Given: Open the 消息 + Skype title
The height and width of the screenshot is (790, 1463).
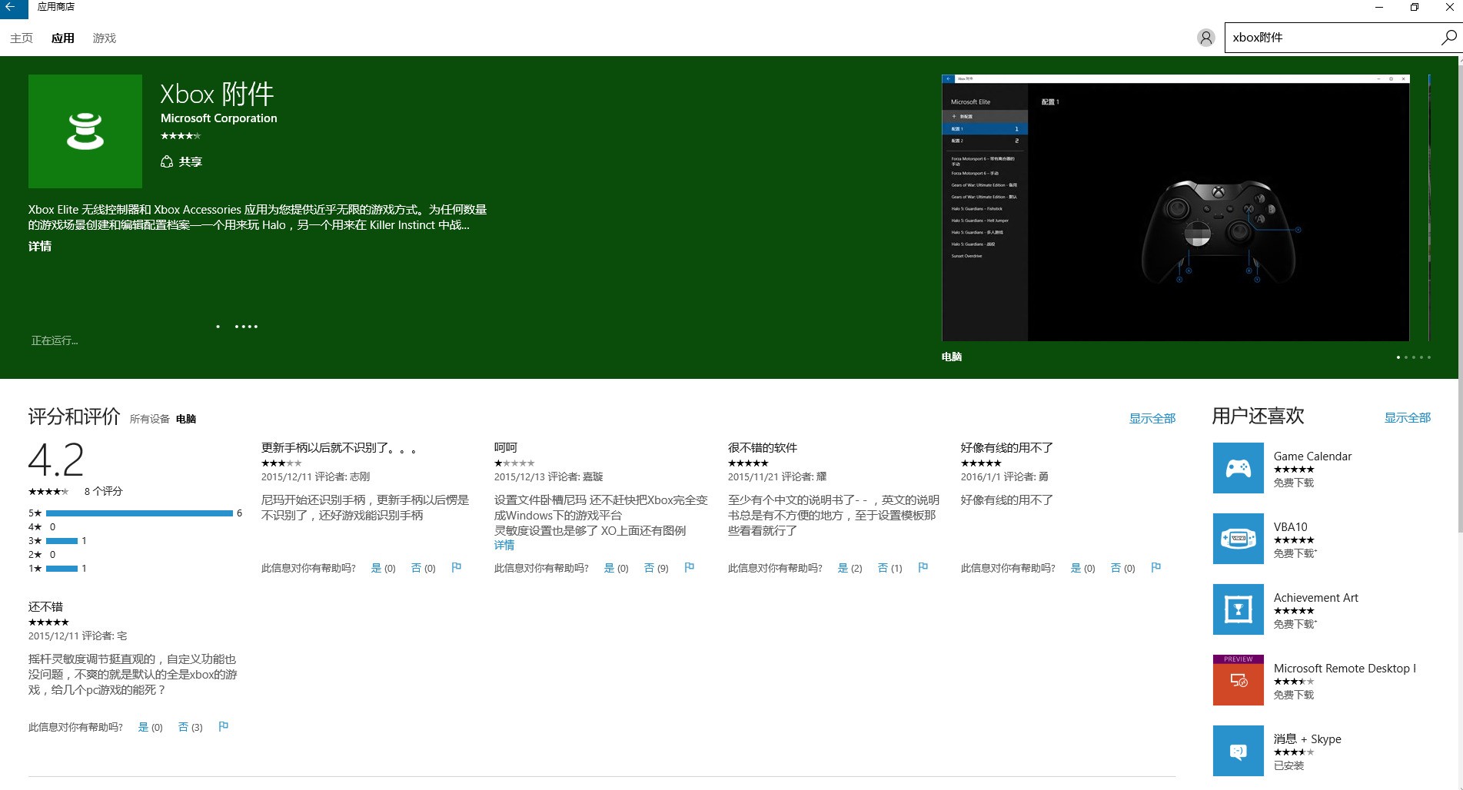Looking at the screenshot, I should pyautogui.click(x=1307, y=739).
